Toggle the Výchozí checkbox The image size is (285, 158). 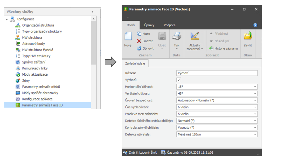179,80
